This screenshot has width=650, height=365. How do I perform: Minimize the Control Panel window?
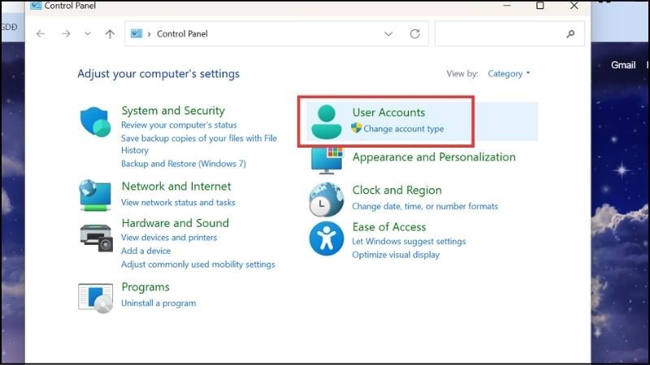coord(506,6)
